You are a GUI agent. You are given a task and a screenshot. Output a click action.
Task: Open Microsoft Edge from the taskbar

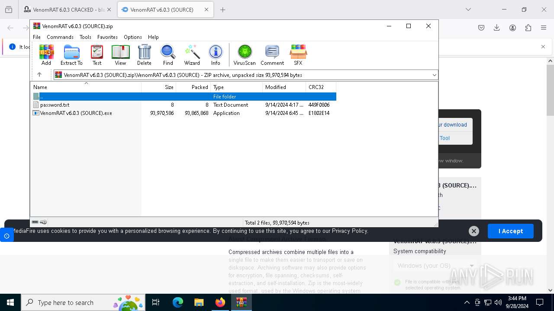pyautogui.click(x=178, y=302)
